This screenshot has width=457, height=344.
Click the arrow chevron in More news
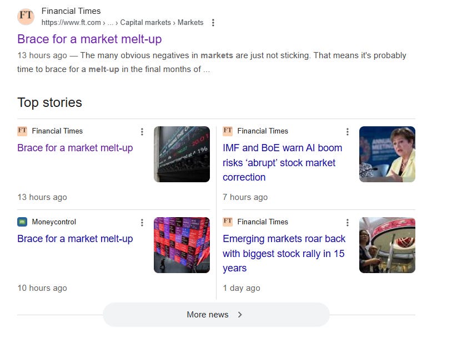pos(240,315)
